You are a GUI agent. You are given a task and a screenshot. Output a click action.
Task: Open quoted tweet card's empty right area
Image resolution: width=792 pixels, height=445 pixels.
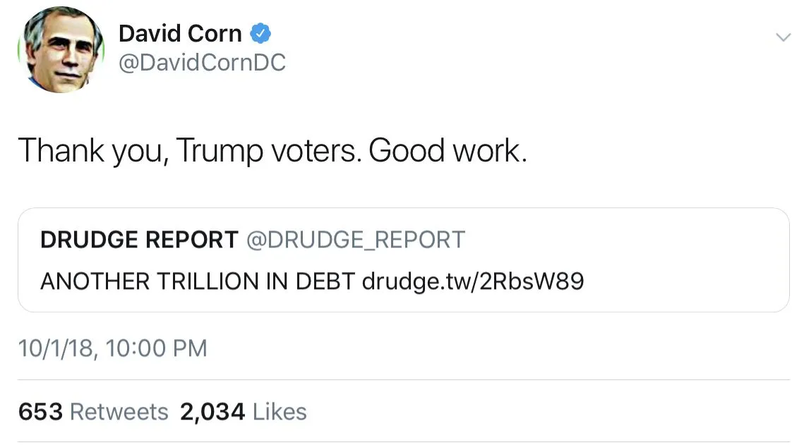[x=685, y=261]
